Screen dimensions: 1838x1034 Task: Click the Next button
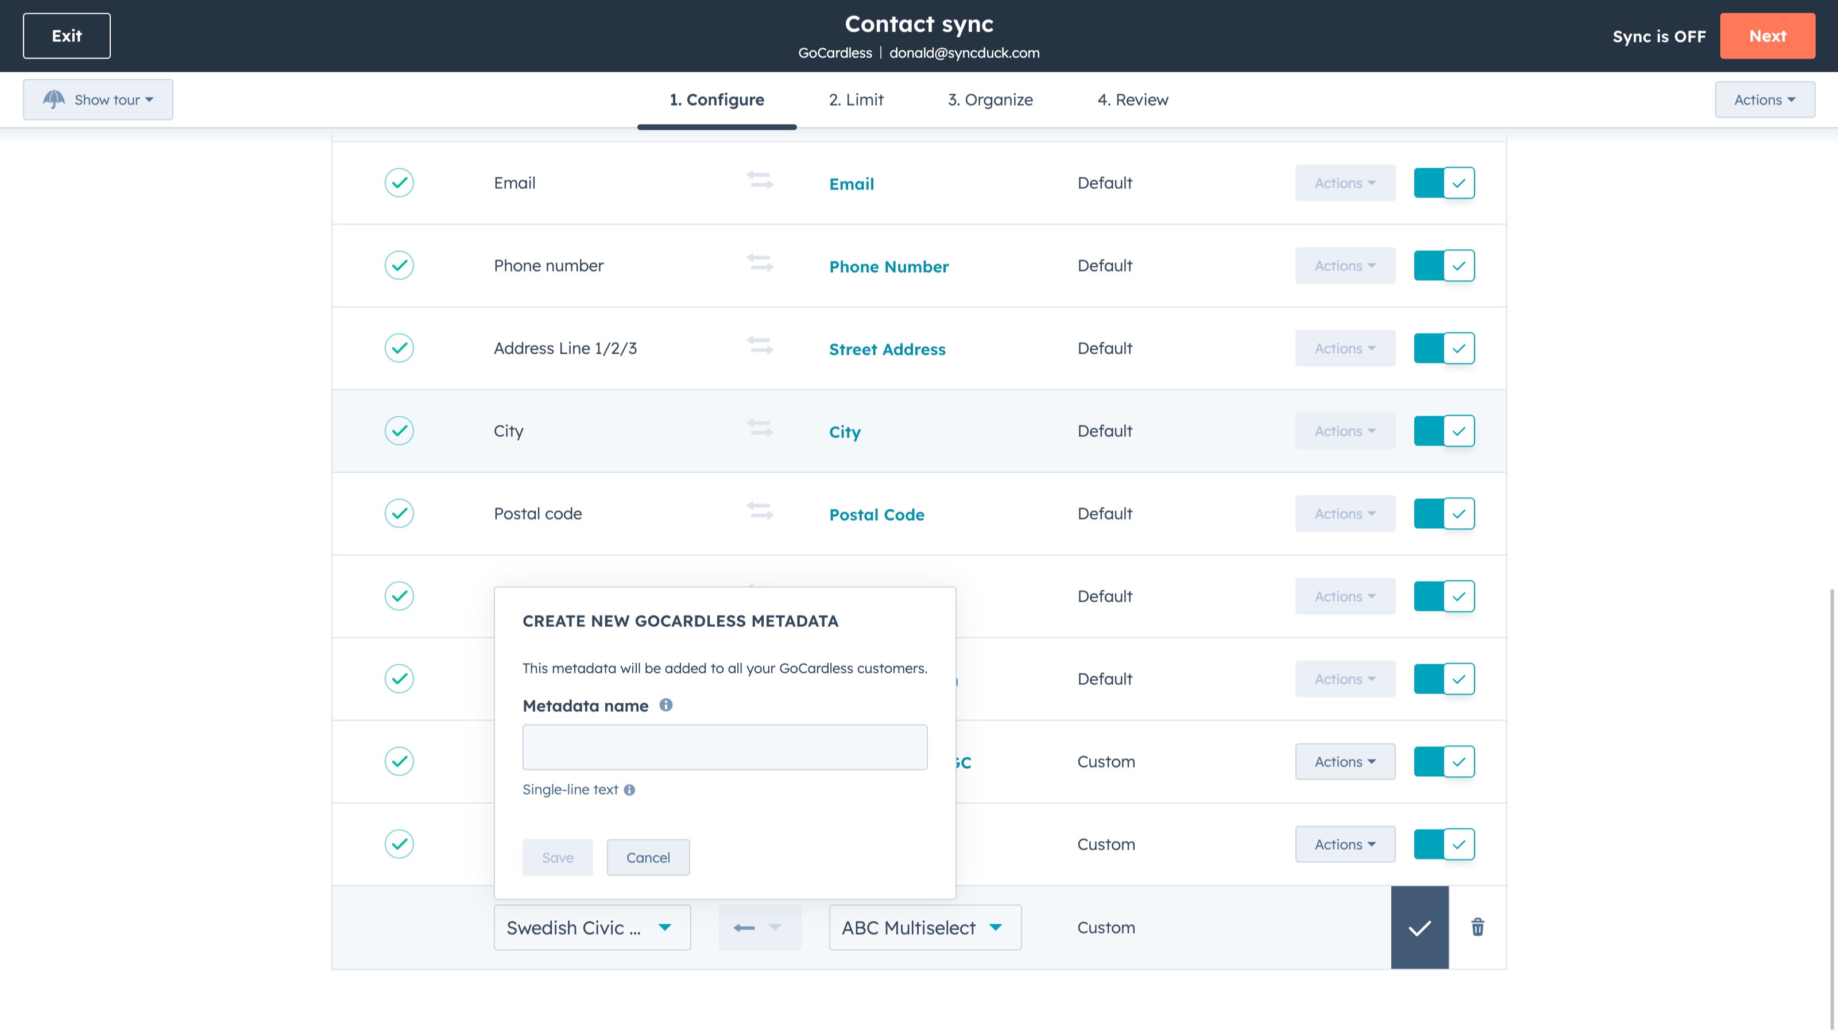1767,36
